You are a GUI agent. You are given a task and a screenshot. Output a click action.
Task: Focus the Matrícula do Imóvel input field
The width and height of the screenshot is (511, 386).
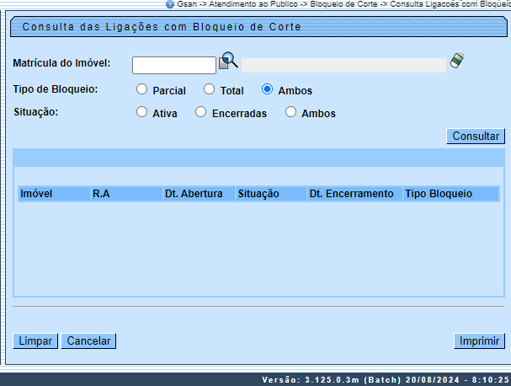click(x=174, y=65)
